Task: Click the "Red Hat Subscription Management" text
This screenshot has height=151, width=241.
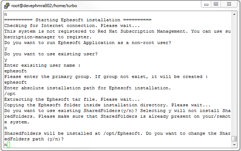Action: click(x=143, y=31)
